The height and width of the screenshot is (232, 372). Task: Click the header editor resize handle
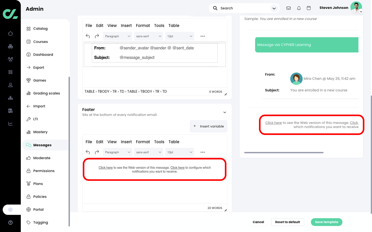[226, 94]
